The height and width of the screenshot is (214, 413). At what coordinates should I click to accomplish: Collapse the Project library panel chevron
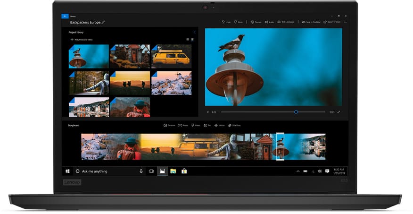(195, 32)
